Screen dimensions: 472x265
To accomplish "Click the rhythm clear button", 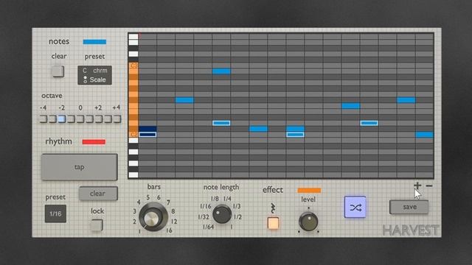I will point(98,194).
